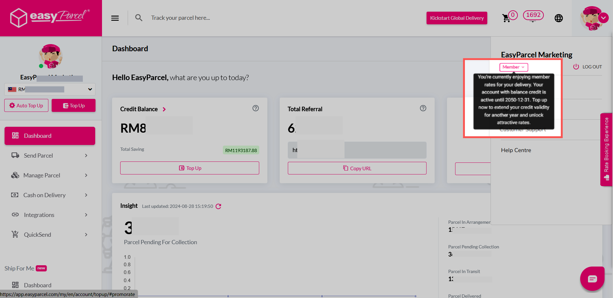
Task: Click the Cash on Delivery money icon
Action: point(15,195)
